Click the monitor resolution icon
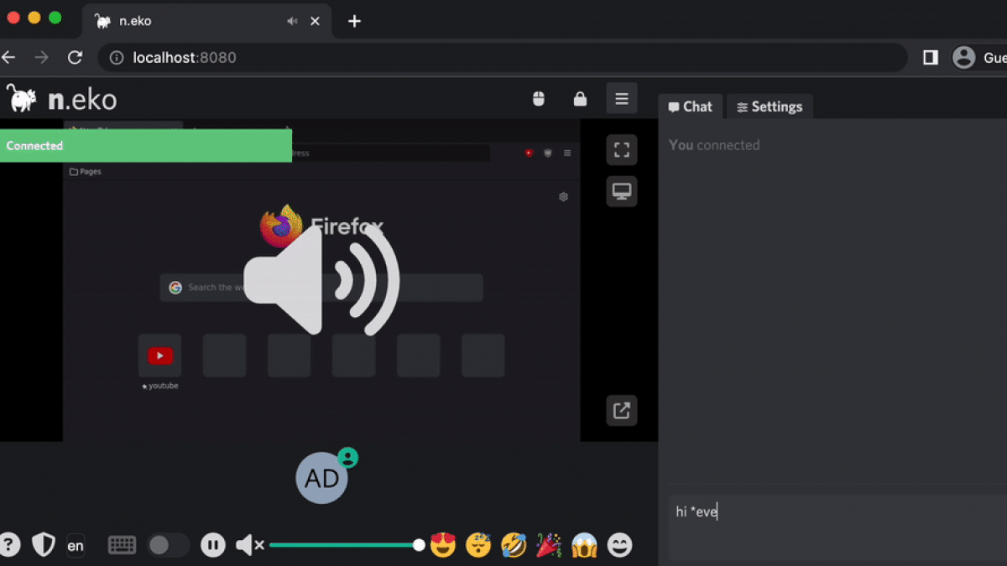Screen dimensions: 1007x566 [621, 192]
